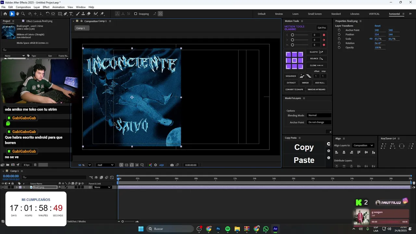
Task: Click the Position stopwatch in Properties
Action: [339, 34]
